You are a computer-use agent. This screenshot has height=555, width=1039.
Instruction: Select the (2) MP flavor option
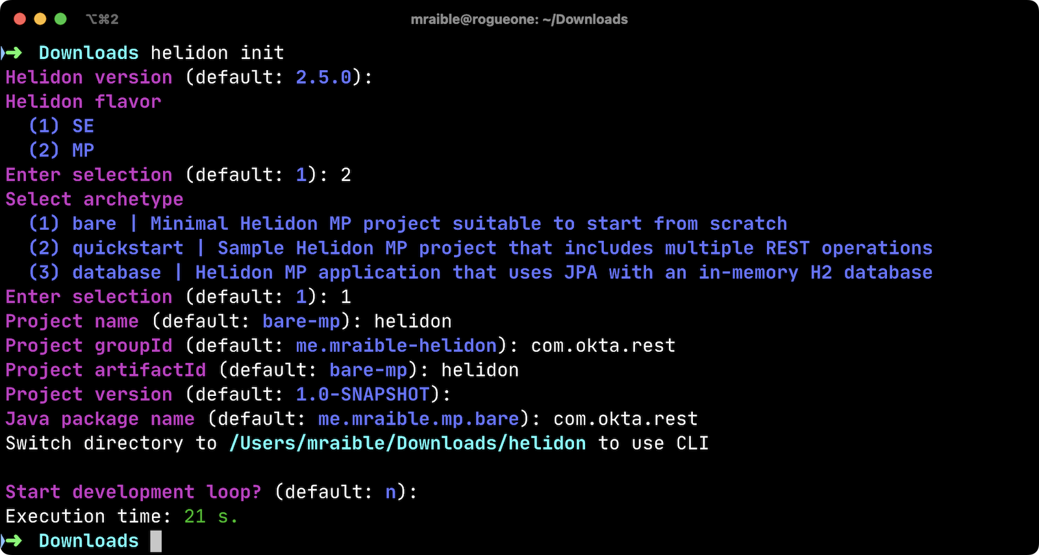pos(62,151)
